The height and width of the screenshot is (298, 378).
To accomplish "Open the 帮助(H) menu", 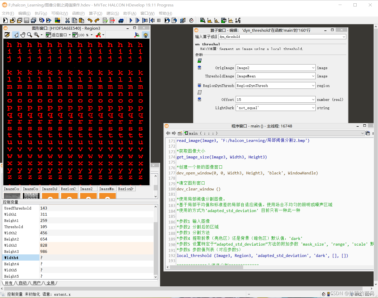I will (166, 13).
